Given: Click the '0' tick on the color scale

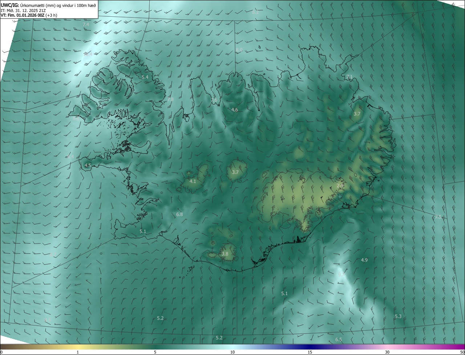Looking at the screenshot, I should click(x=1, y=352).
